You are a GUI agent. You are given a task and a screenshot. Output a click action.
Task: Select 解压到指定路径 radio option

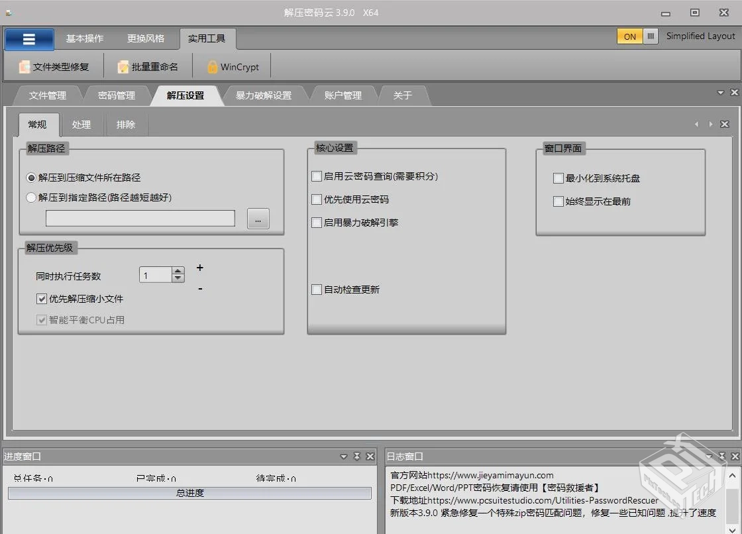pyautogui.click(x=30, y=197)
